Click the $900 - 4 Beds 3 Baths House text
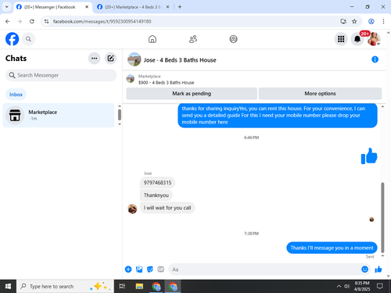Image resolution: width=391 pixels, height=293 pixels. (167, 83)
